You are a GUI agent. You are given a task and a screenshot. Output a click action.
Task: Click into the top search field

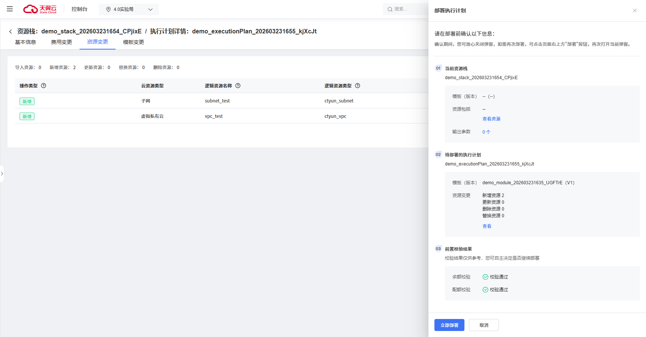pos(406,9)
